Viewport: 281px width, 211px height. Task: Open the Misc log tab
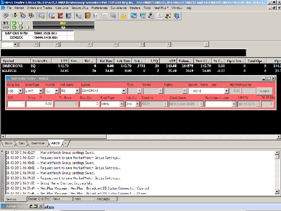84,199
